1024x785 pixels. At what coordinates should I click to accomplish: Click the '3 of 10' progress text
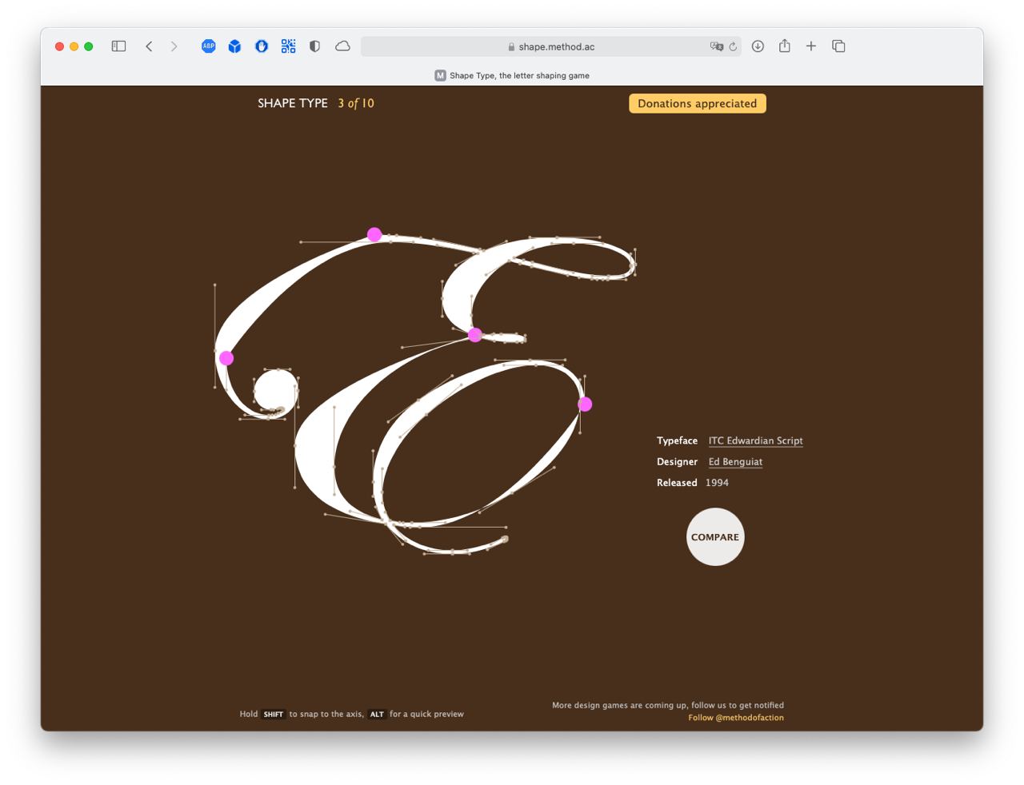click(x=356, y=103)
